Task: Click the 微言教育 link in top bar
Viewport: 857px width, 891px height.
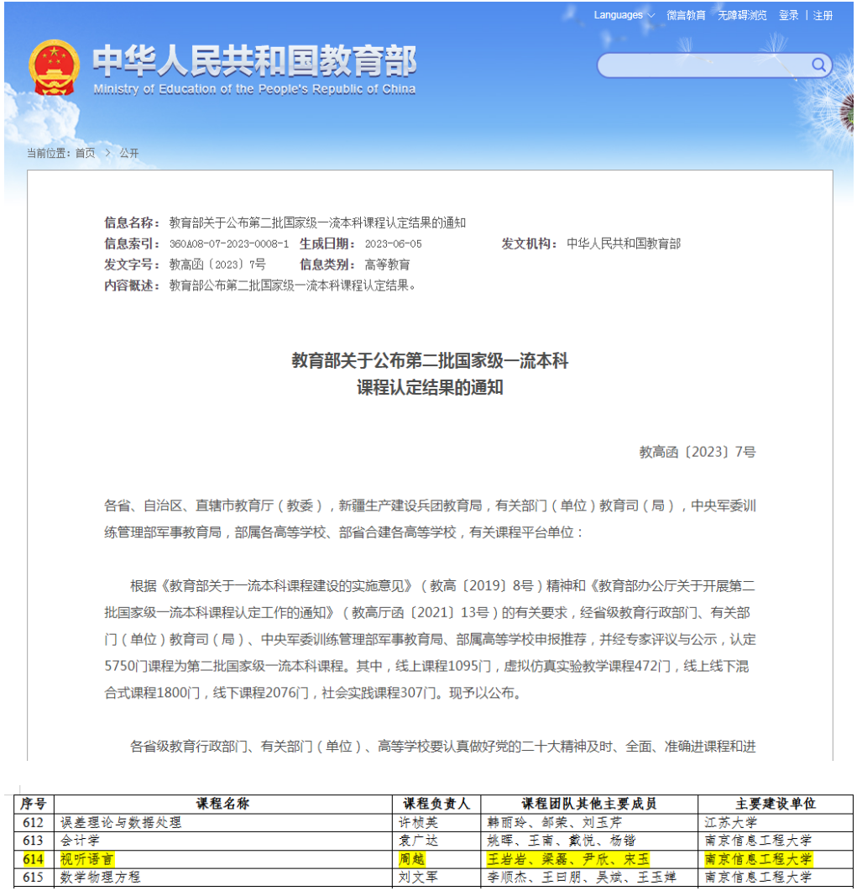Action: pos(686,15)
